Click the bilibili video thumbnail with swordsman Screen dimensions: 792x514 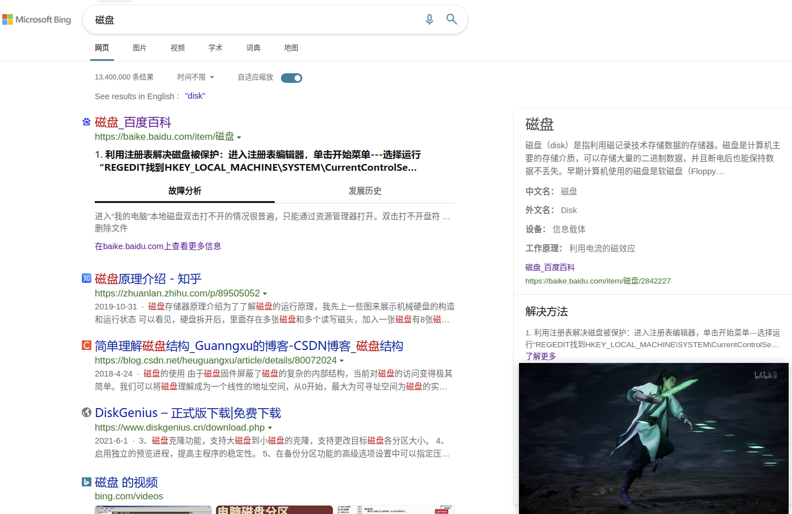coord(653,438)
